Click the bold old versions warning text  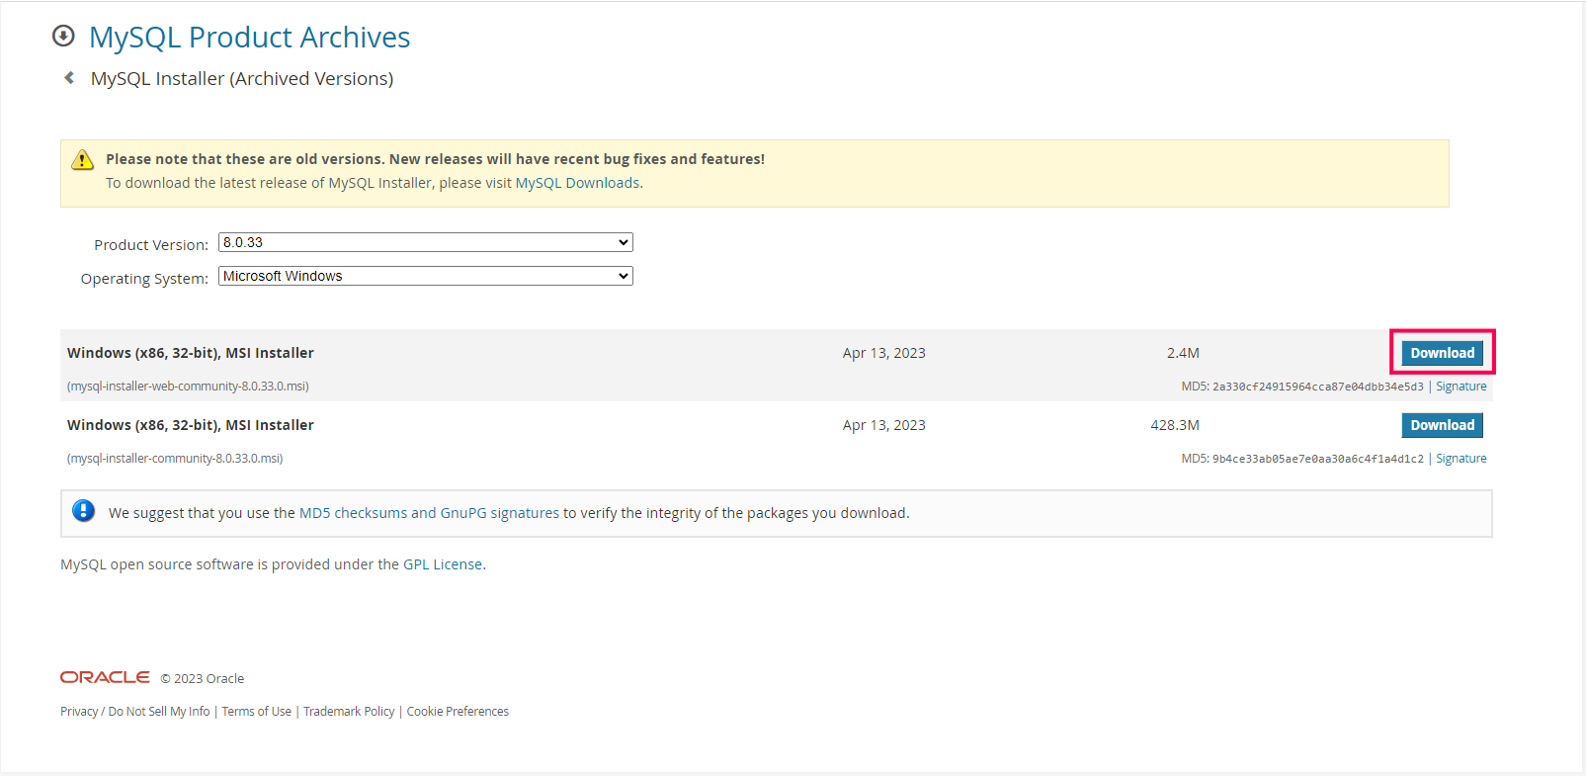tap(436, 159)
